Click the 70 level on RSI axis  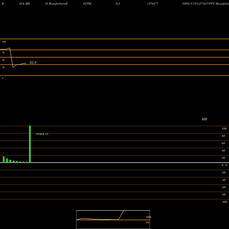(x=3, y=53)
